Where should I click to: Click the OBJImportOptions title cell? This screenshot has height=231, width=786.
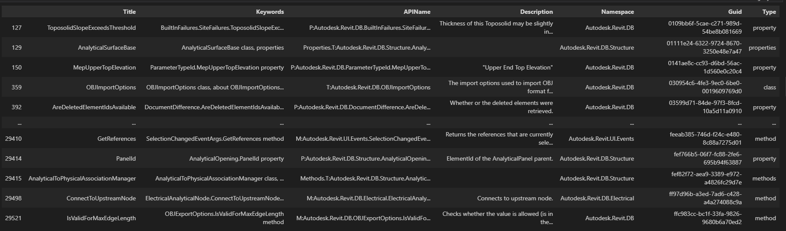pos(111,87)
